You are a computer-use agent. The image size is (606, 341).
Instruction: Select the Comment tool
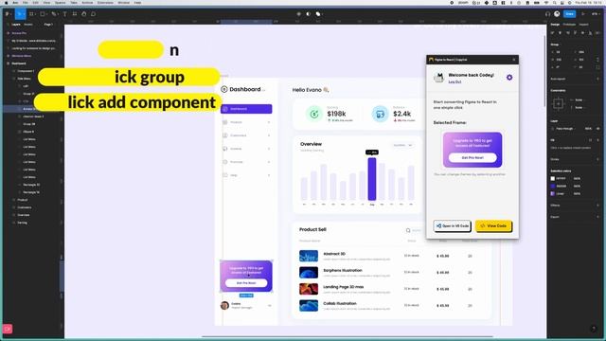tap(93, 14)
